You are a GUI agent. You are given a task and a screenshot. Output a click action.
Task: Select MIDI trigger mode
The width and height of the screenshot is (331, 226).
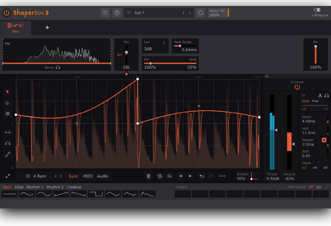tap(88, 176)
